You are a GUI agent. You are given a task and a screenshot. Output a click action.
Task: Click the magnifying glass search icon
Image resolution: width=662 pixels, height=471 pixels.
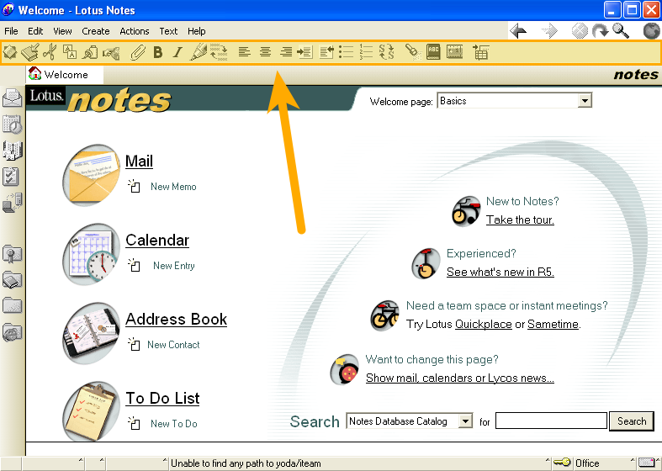621,31
